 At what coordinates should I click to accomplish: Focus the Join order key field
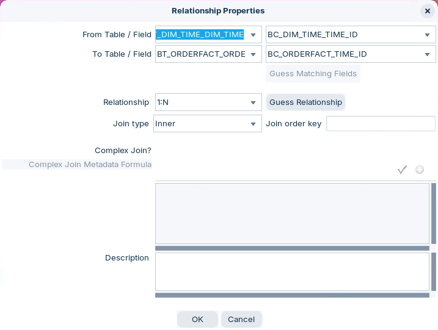pyautogui.click(x=381, y=124)
